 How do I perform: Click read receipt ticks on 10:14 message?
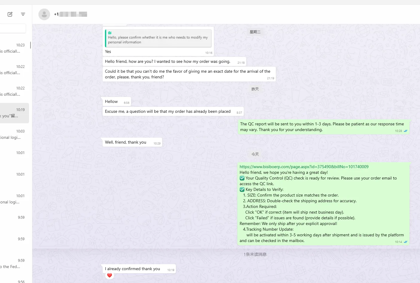405,242
